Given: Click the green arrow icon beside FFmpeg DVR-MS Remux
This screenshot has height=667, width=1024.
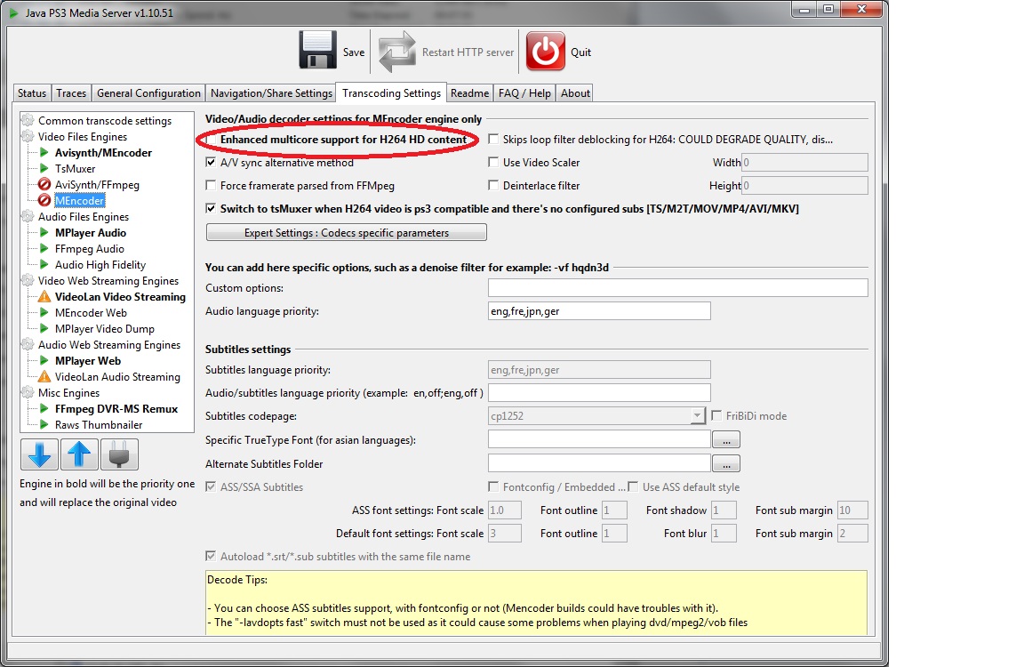Looking at the screenshot, I should [44, 408].
